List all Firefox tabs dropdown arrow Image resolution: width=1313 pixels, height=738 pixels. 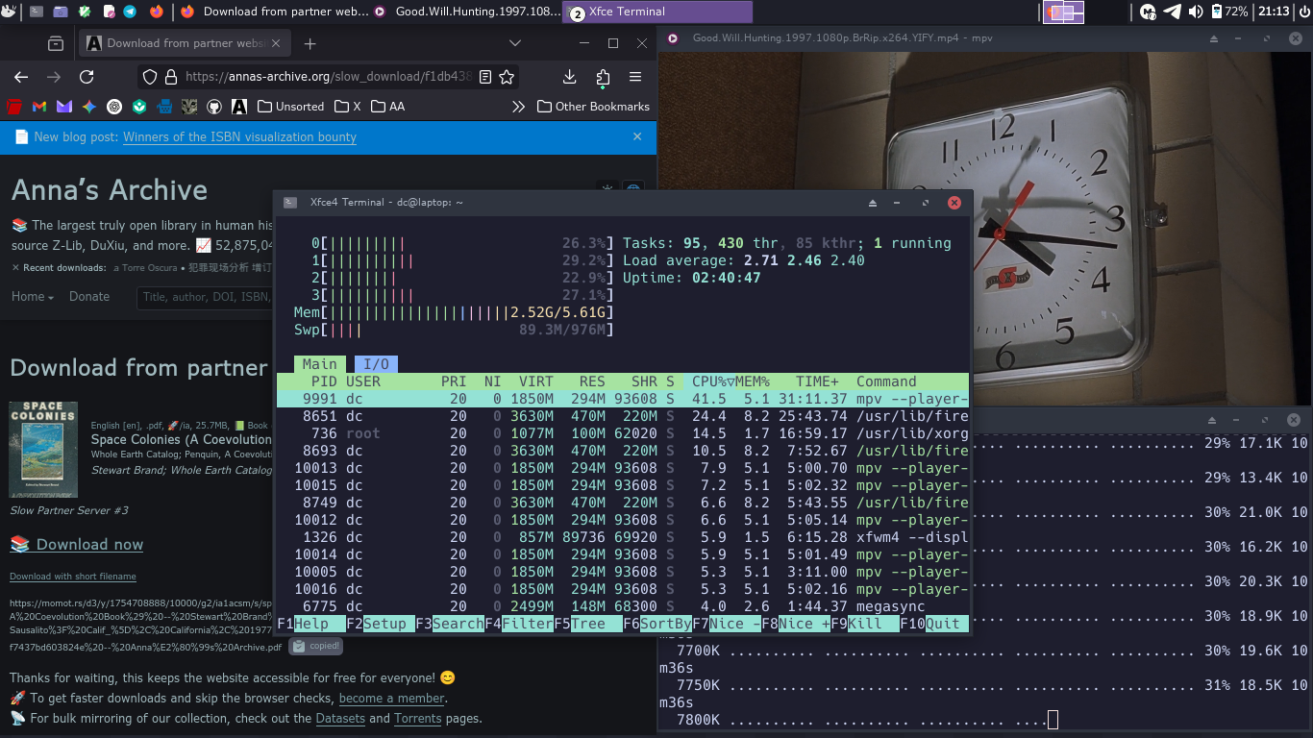[515, 43]
